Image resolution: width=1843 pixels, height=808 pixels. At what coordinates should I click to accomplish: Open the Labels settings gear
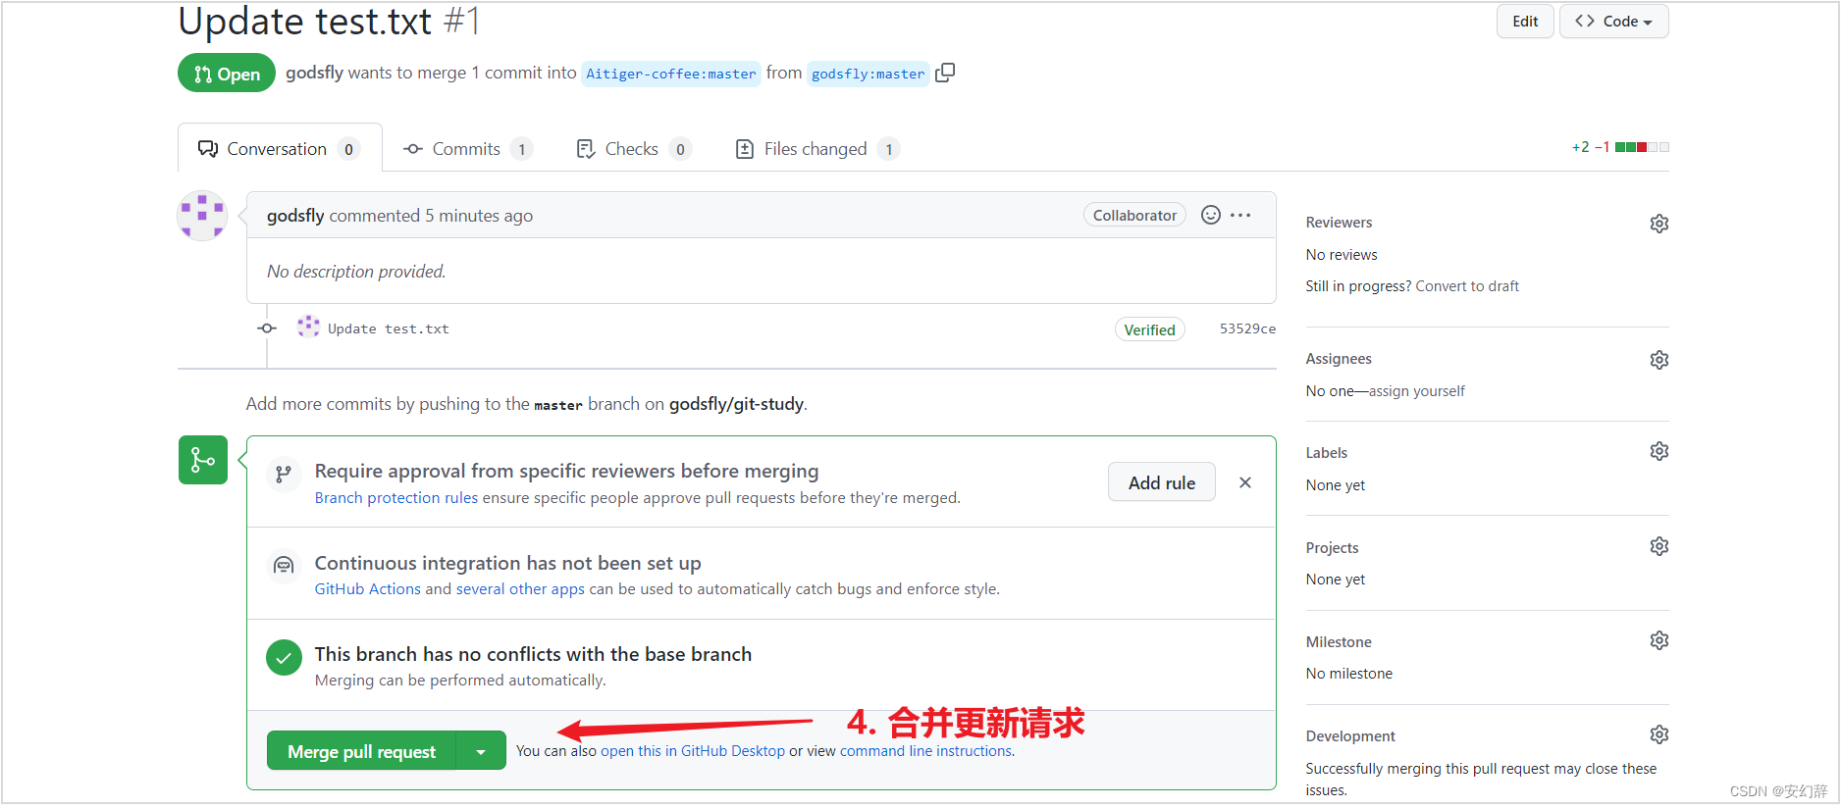click(x=1659, y=451)
